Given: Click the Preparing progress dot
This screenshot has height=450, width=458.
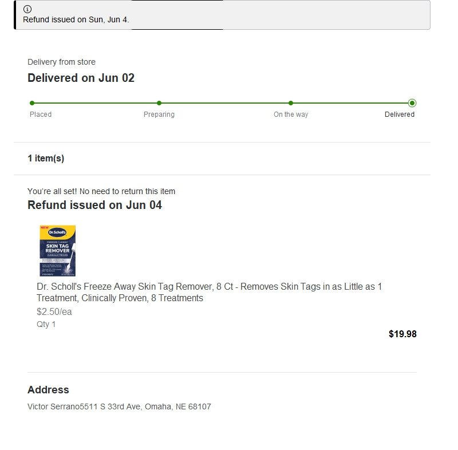Looking at the screenshot, I should (159, 103).
